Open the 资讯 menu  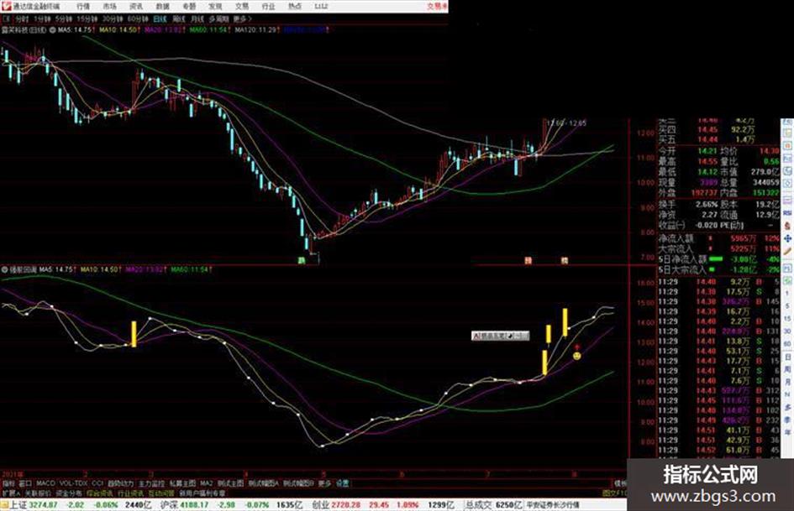pos(136,7)
